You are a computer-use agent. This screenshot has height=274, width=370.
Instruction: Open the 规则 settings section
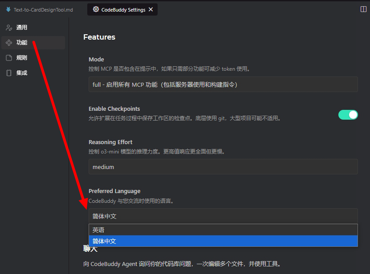(x=33, y=58)
